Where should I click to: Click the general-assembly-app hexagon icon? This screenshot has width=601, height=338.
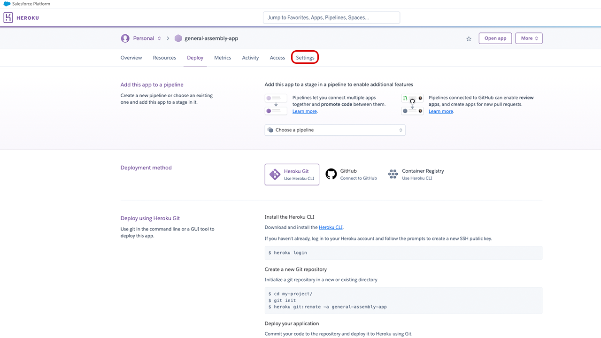click(x=178, y=38)
